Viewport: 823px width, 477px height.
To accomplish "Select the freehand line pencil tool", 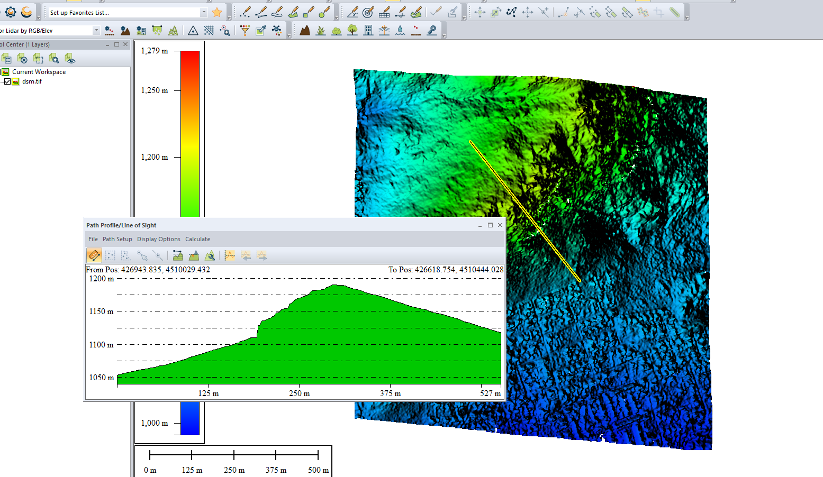I will [x=277, y=12].
